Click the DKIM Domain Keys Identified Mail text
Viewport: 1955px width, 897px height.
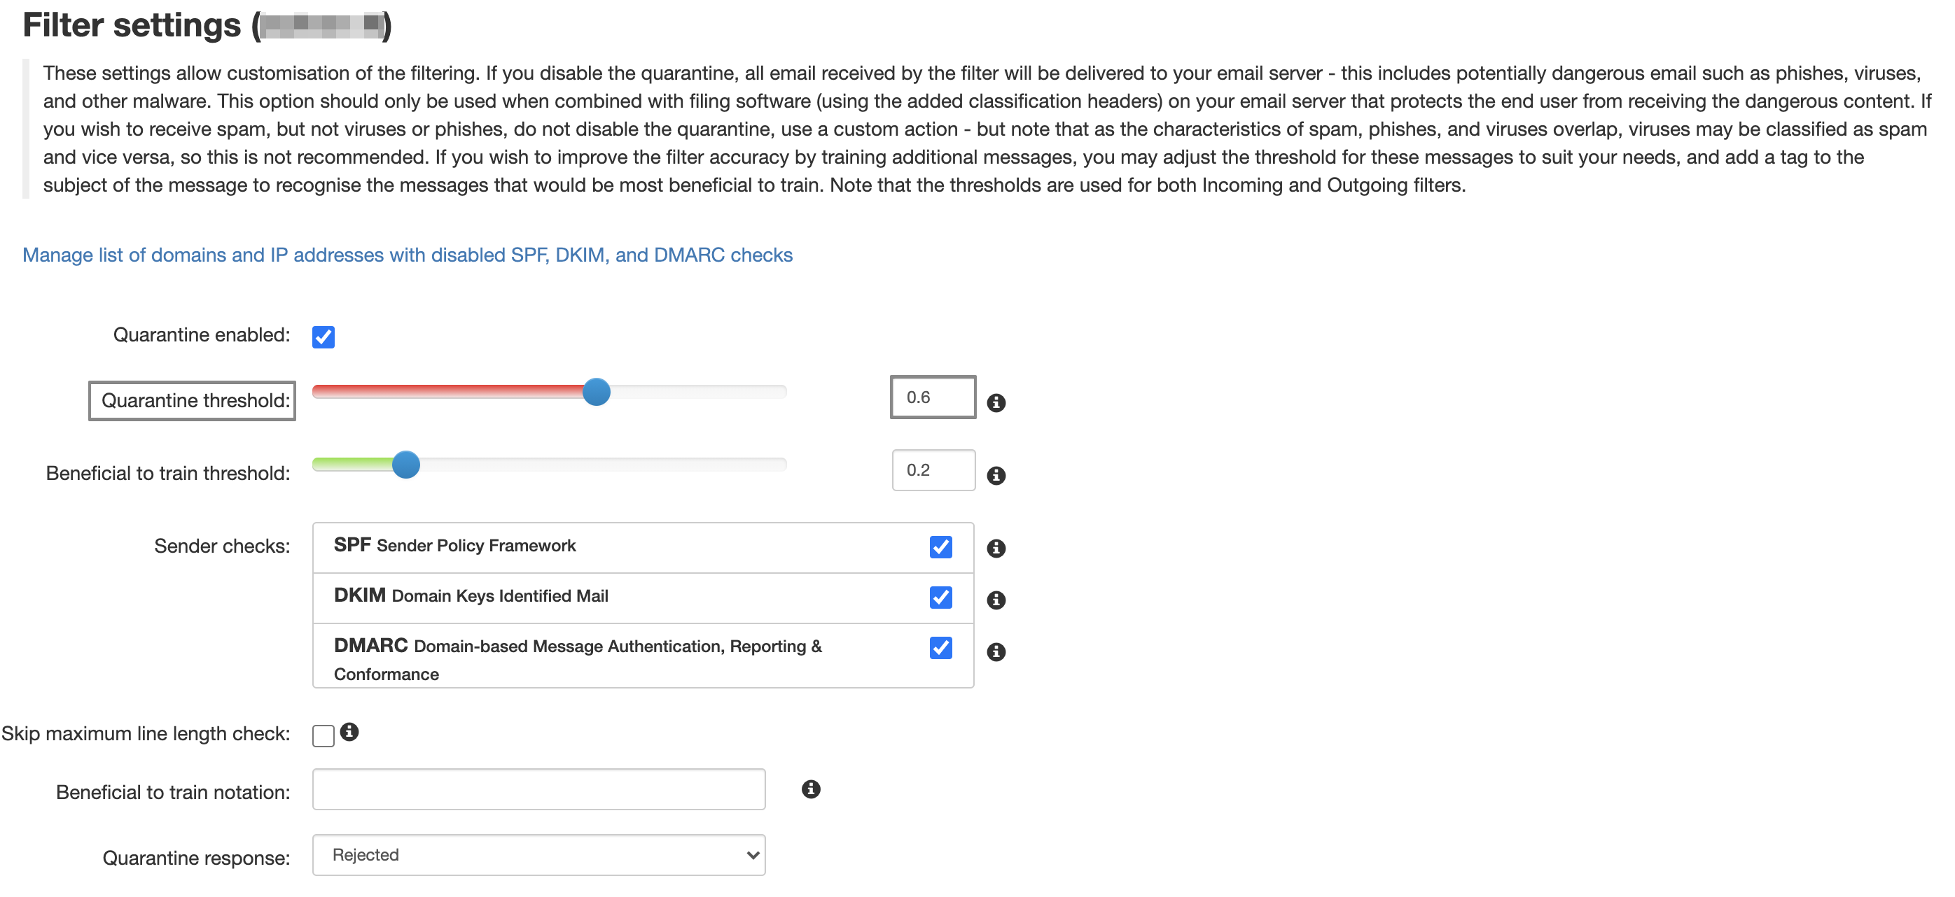point(471,596)
